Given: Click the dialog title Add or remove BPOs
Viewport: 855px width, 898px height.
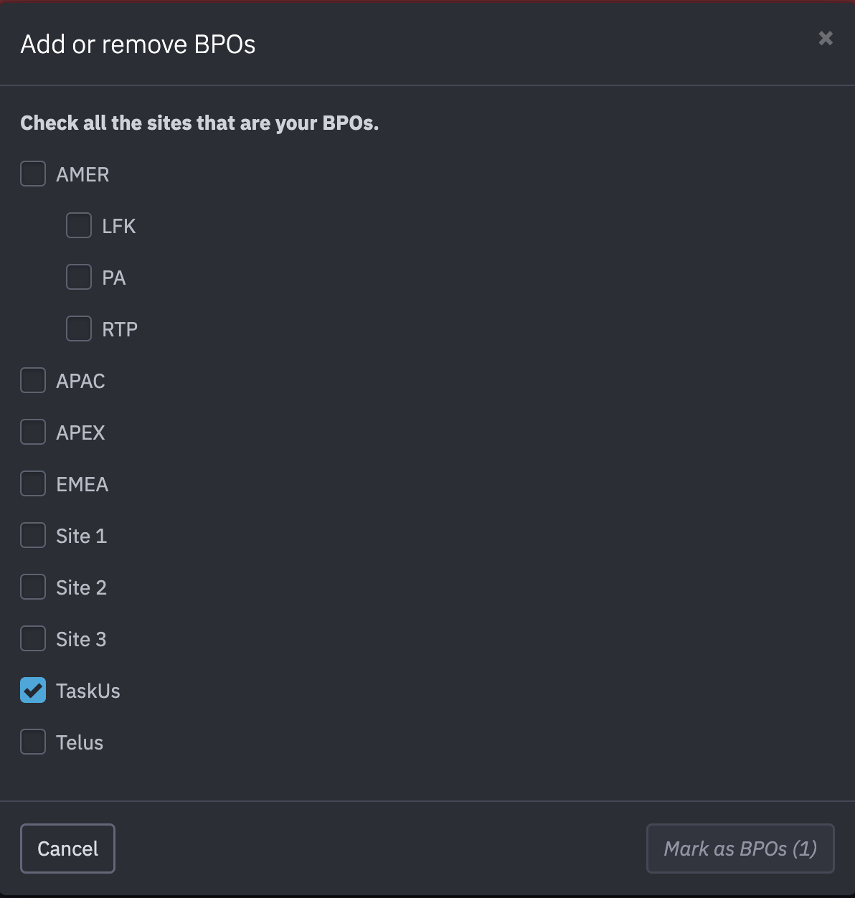Looking at the screenshot, I should (x=138, y=44).
